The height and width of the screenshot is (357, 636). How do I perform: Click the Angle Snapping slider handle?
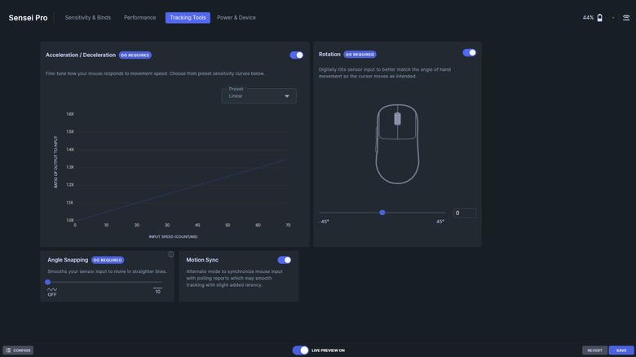tap(48, 282)
